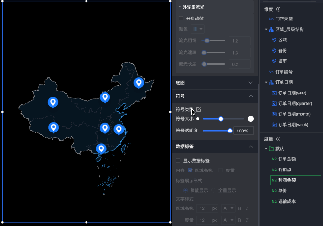The width and height of the screenshot is (323, 226).
Task: Toggle bold for 区域名称 text style
Action: click(x=239, y=208)
